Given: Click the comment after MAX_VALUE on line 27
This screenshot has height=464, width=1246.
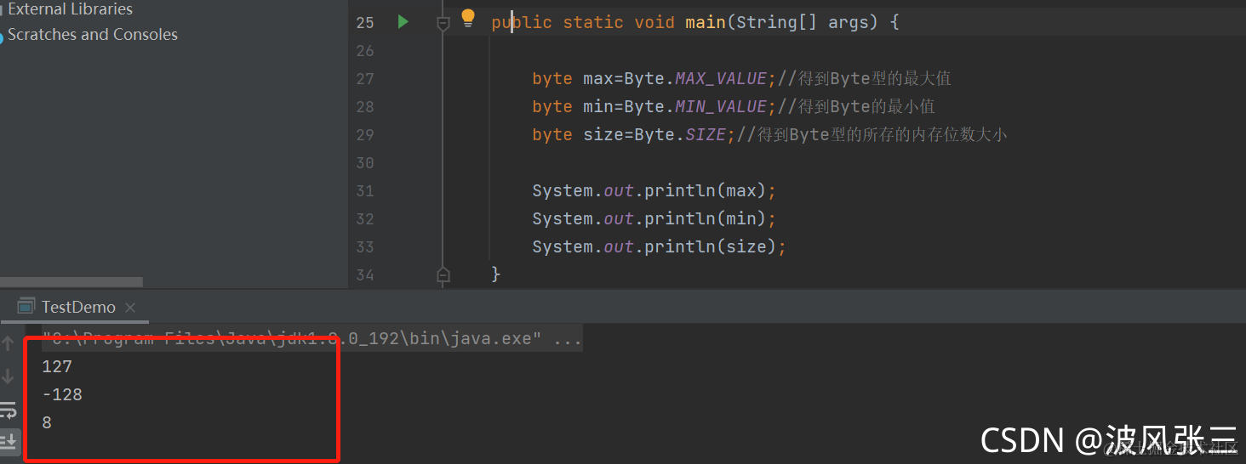Looking at the screenshot, I should (865, 78).
